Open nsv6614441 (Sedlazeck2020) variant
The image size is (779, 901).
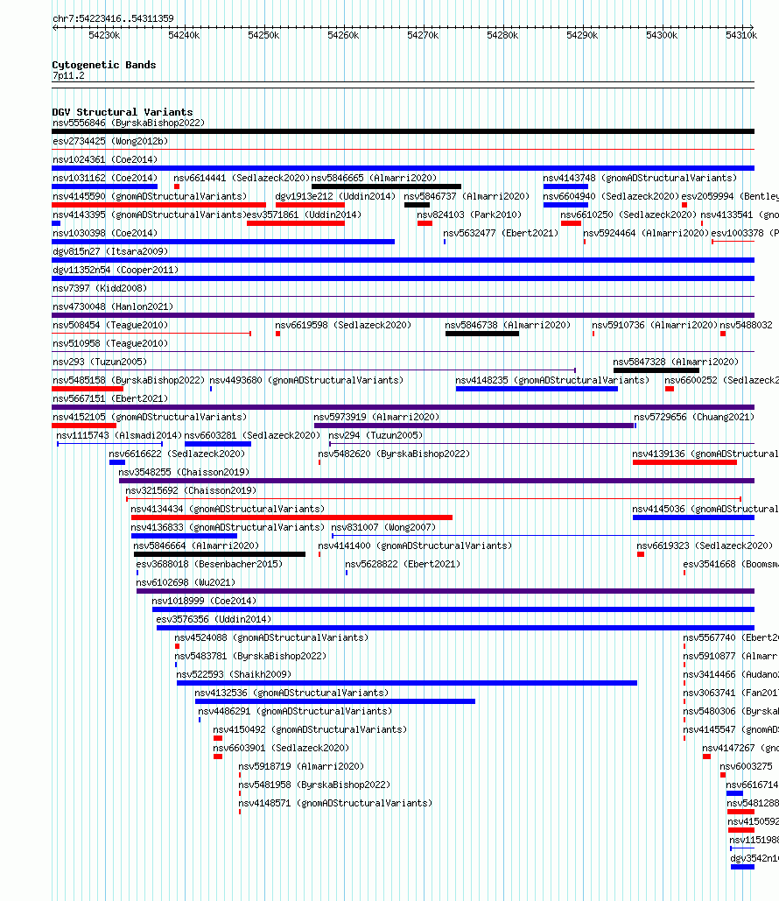click(242, 178)
